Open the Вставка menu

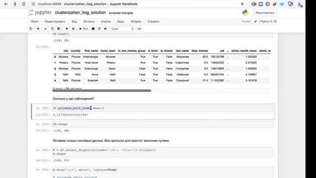[x=89, y=21]
